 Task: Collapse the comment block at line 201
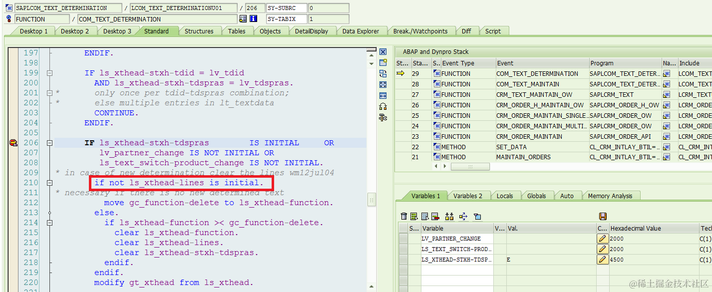point(49,93)
